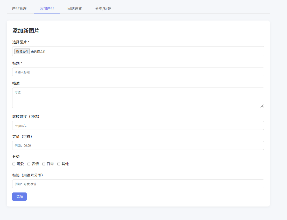Open the 产品管理 tab

pos(19,9)
